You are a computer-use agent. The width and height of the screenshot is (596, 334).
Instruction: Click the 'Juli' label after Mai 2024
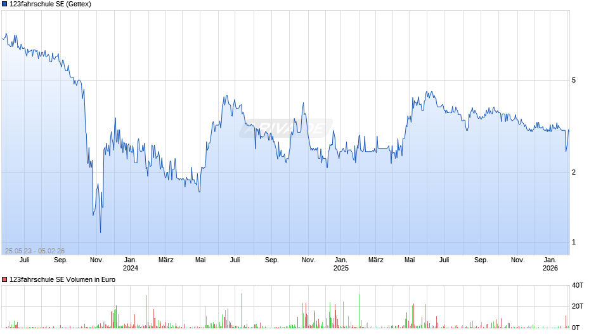pyautogui.click(x=235, y=260)
